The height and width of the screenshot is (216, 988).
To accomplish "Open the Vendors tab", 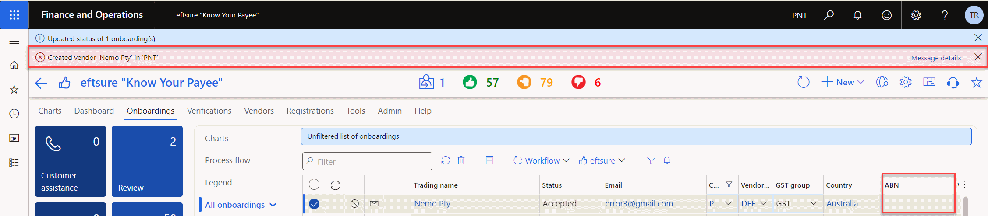I will pyautogui.click(x=259, y=111).
